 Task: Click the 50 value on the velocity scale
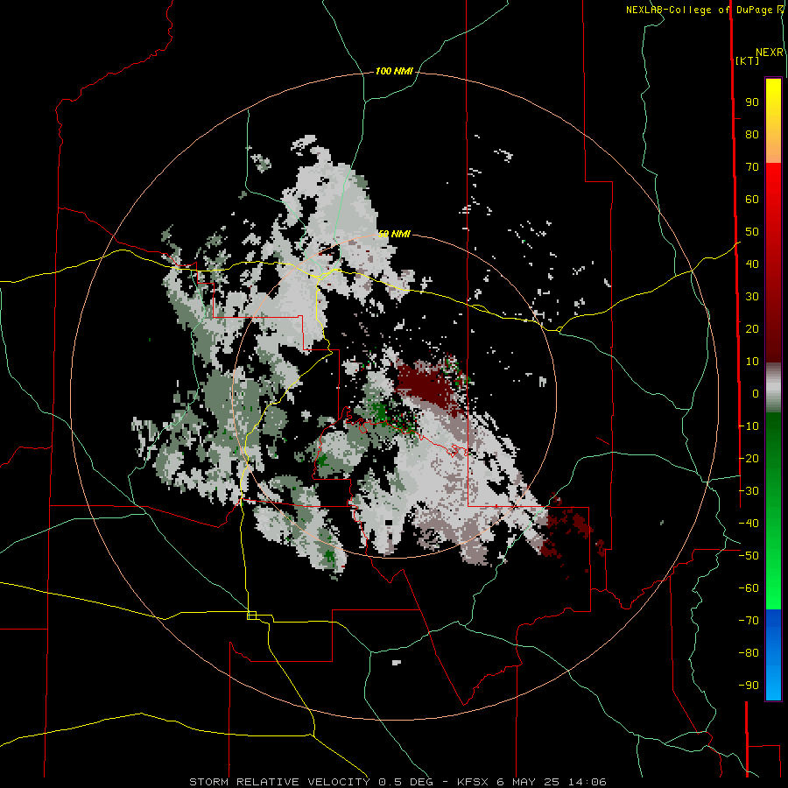tap(752, 232)
